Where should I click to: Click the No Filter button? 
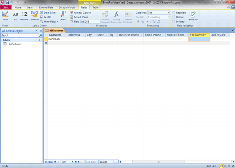click(x=90, y=162)
